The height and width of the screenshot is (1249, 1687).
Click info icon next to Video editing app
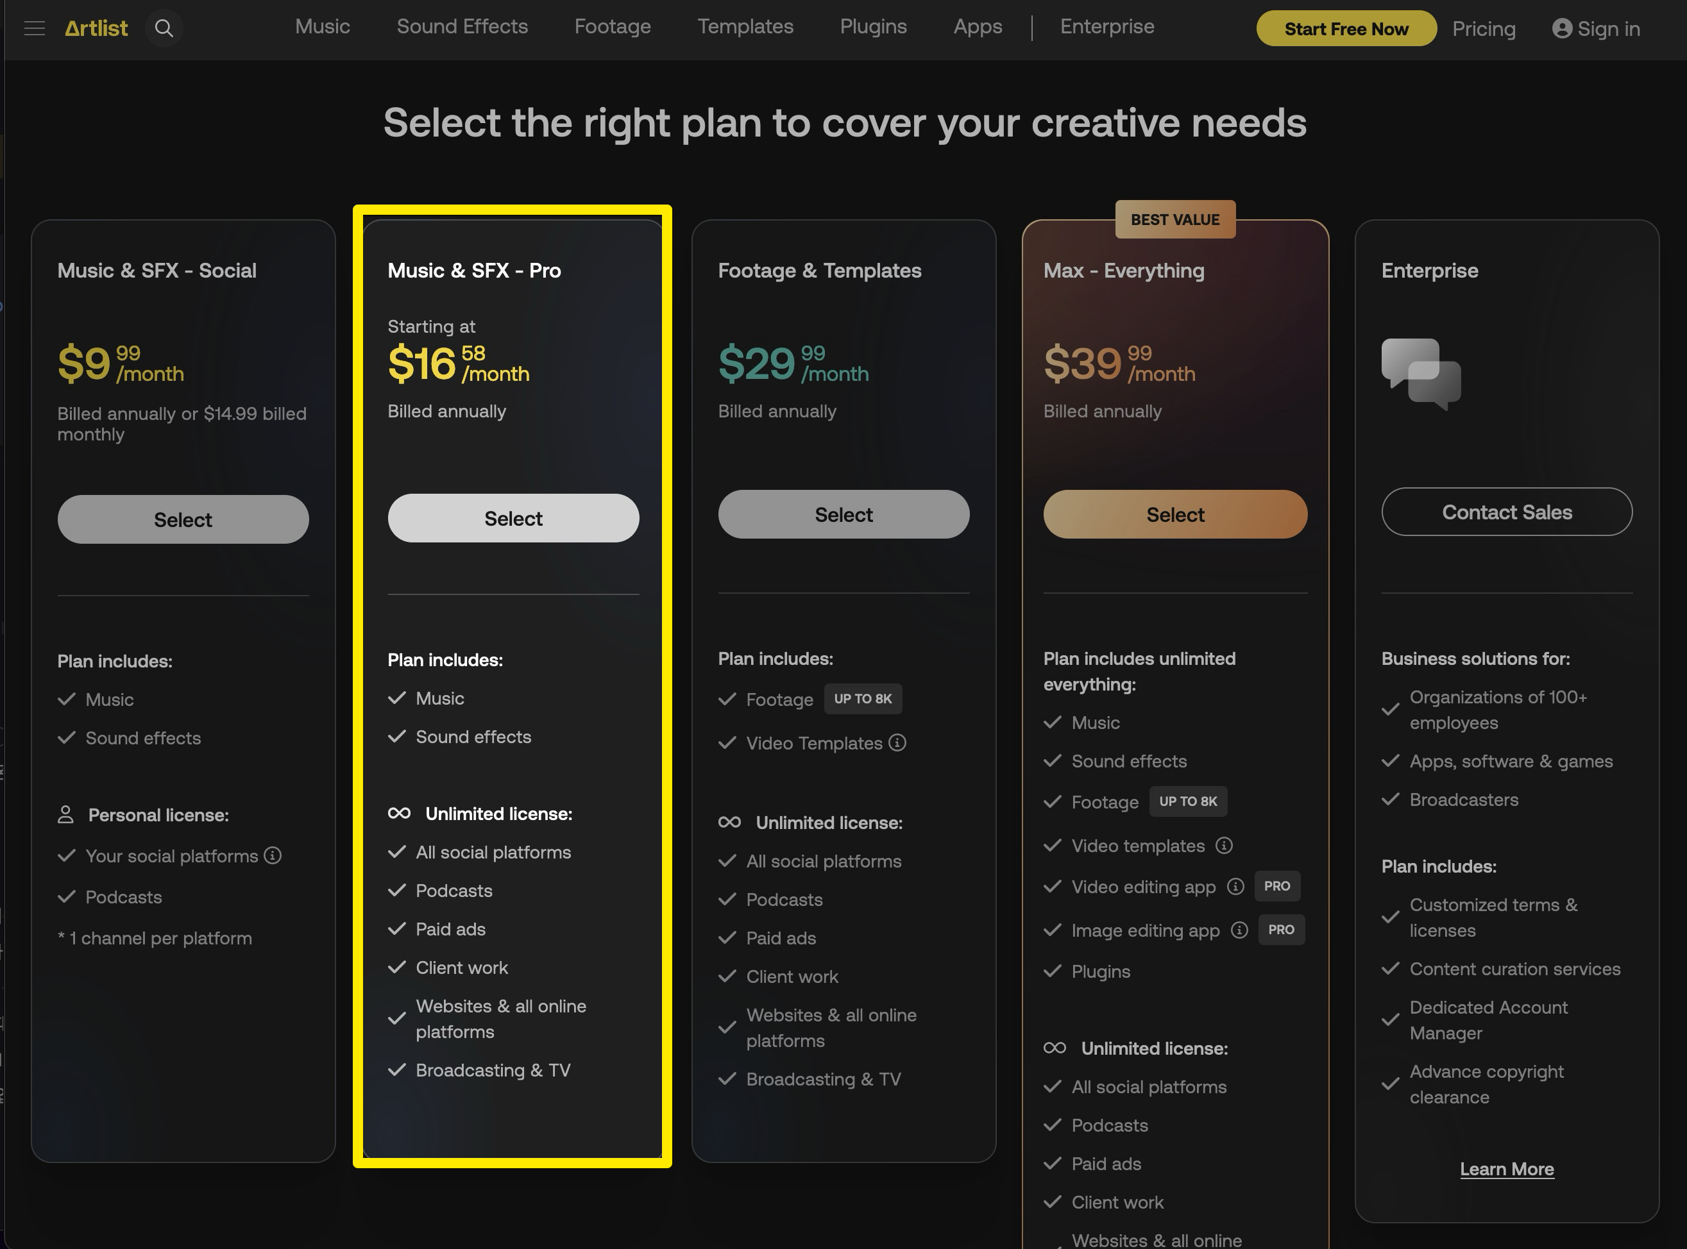click(1235, 887)
